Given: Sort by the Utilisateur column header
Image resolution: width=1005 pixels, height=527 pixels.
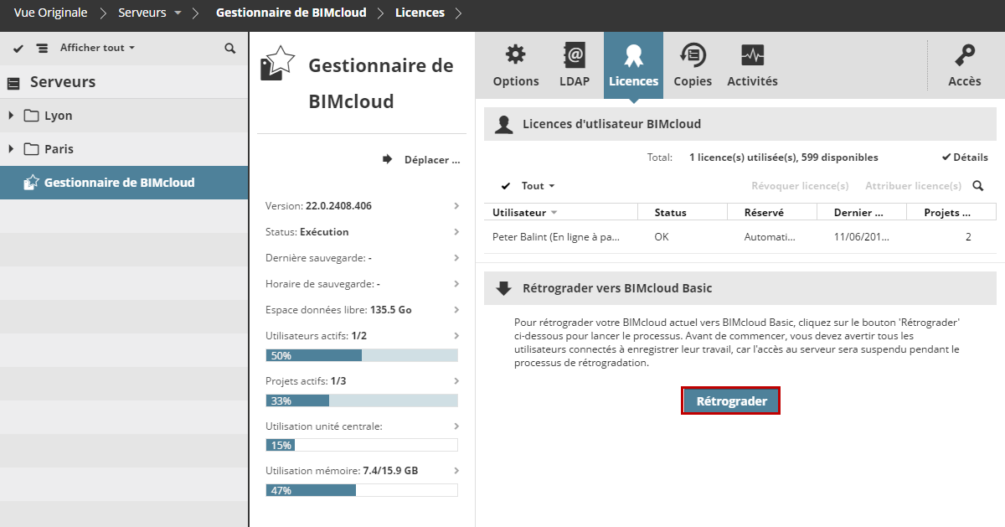Looking at the screenshot, I should pyautogui.click(x=560, y=213).
